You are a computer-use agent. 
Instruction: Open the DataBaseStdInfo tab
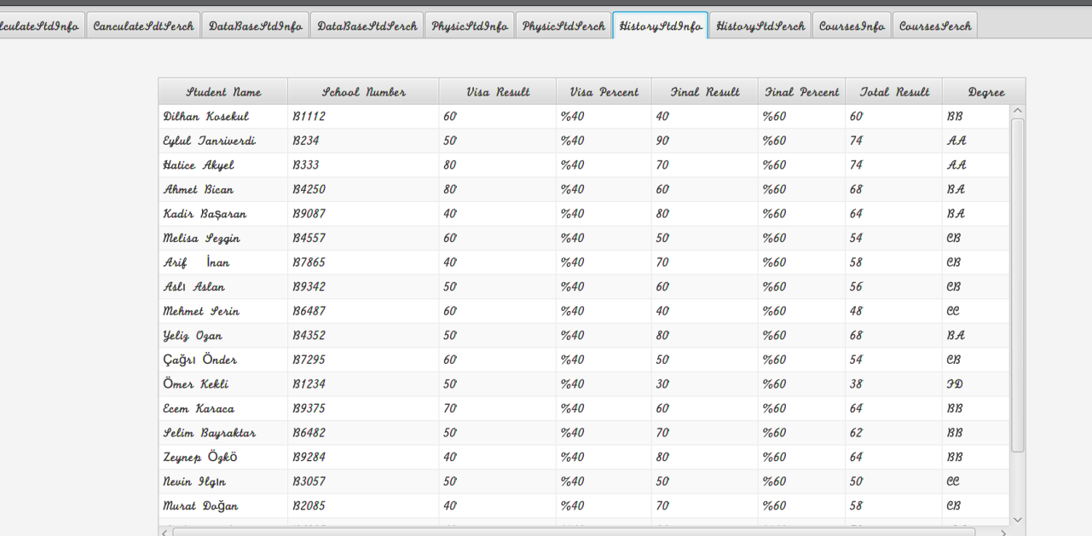256,26
